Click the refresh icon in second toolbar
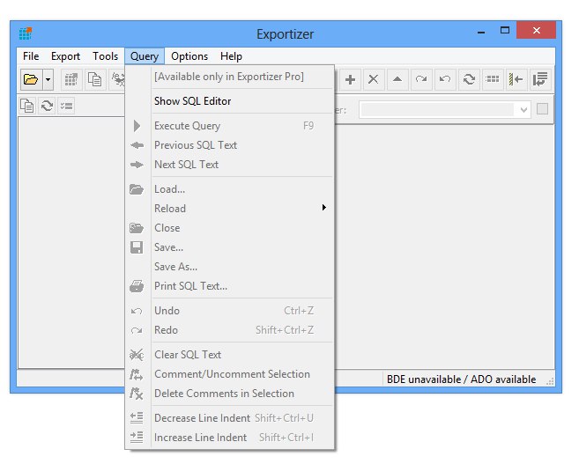 (x=47, y=106)
